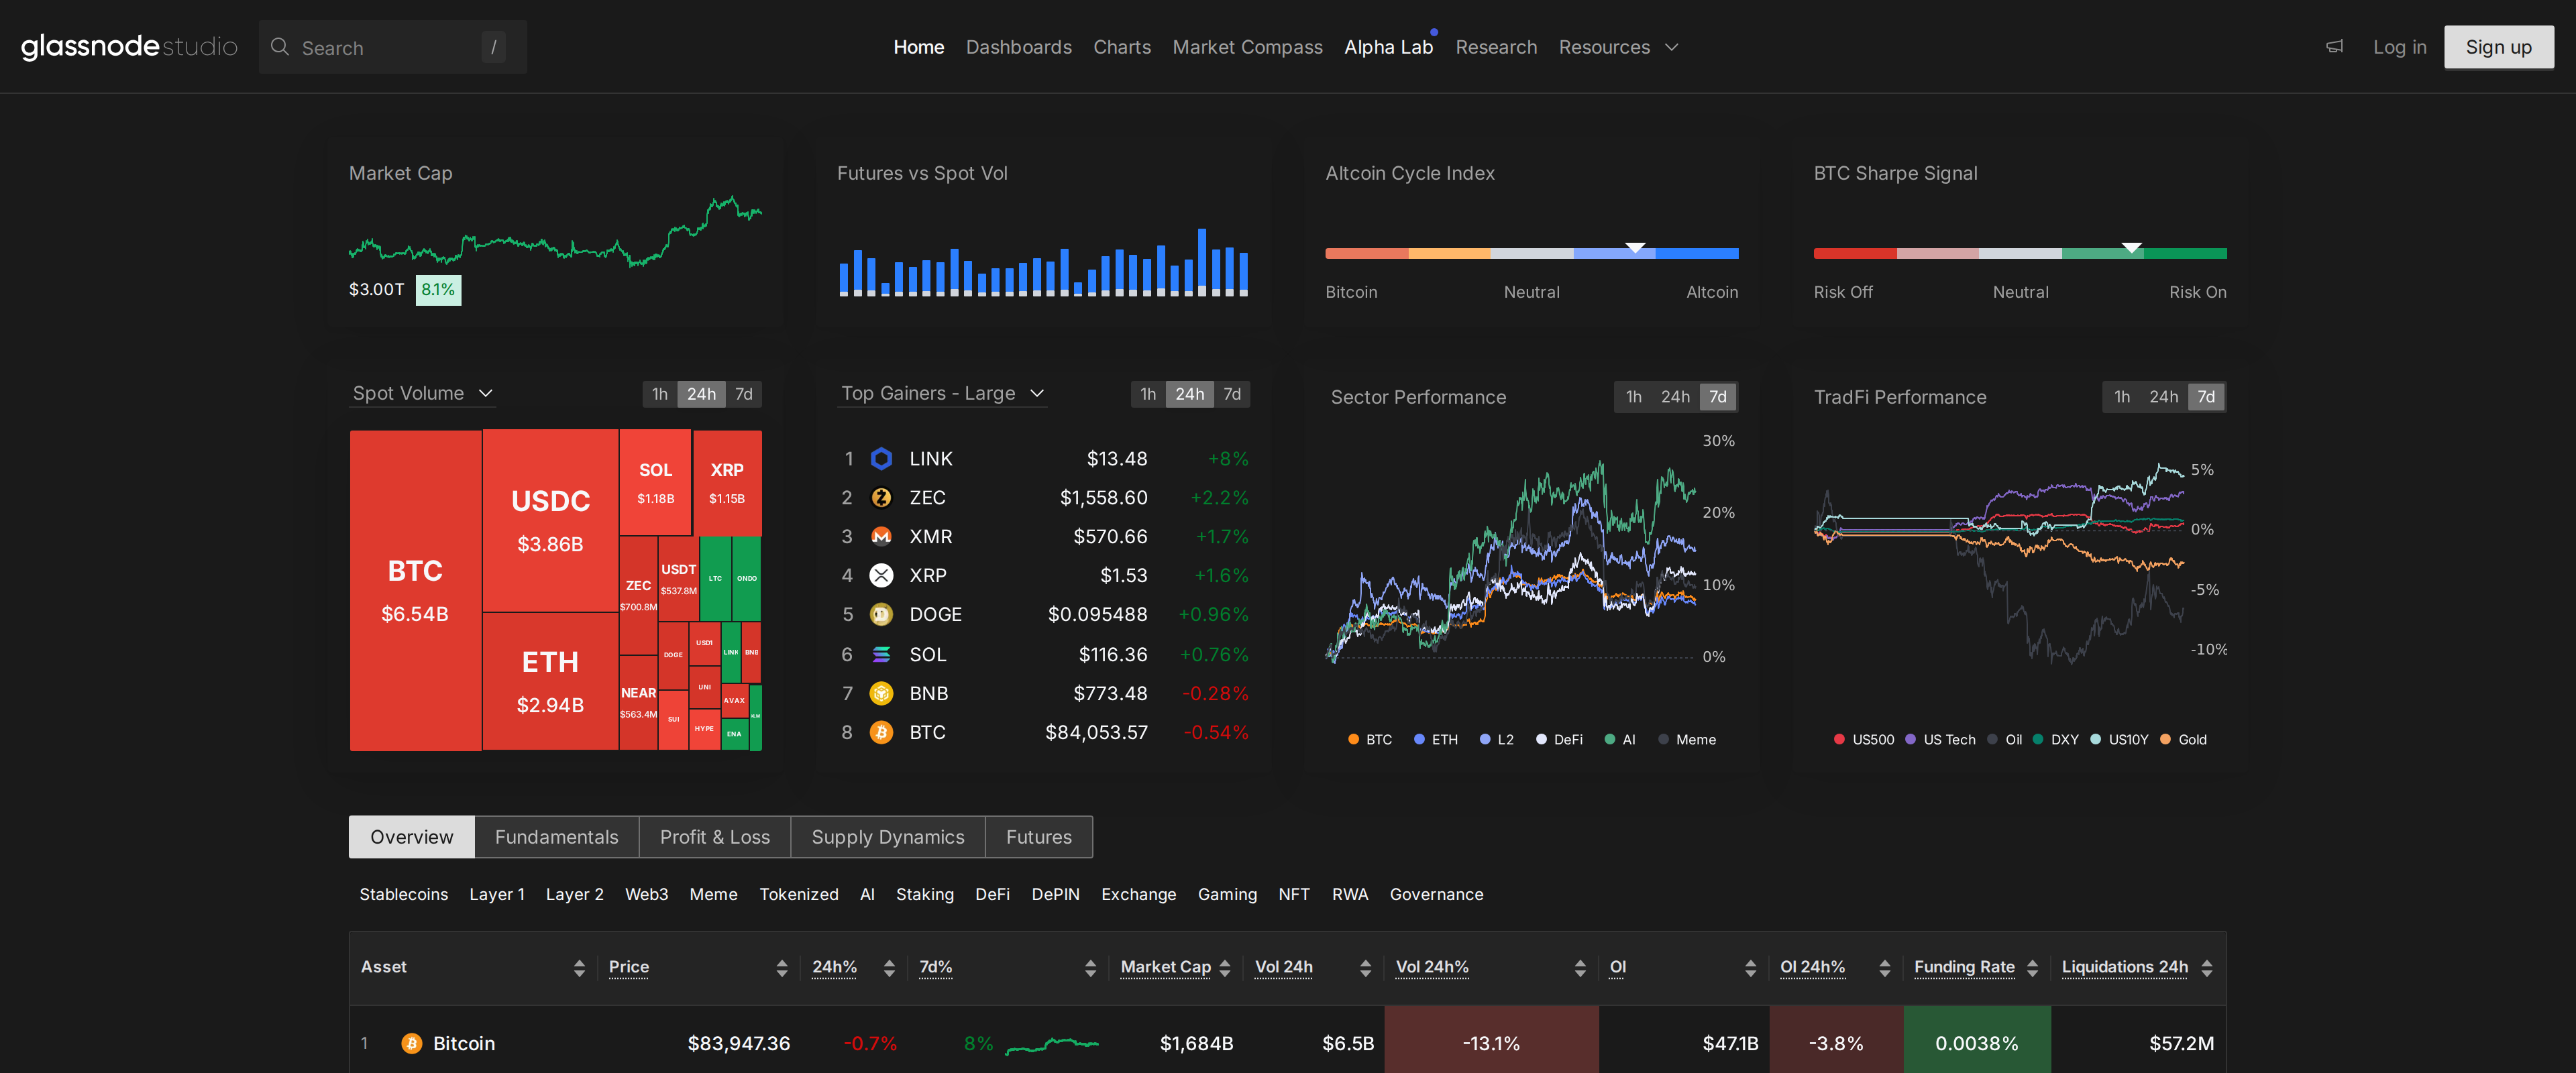Open the announcements megaphone icon
This screenshot has width=2576, height=1073.
(2334, 46)
